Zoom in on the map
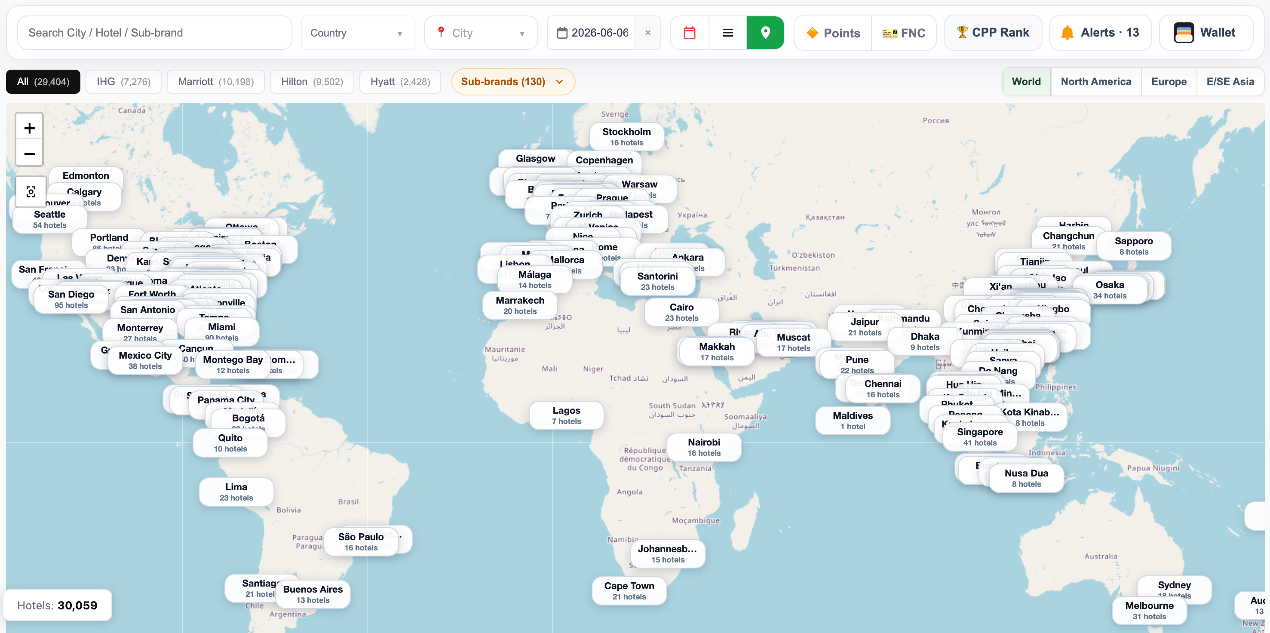This screenshot has width=1270, height=633. [30, 128]
